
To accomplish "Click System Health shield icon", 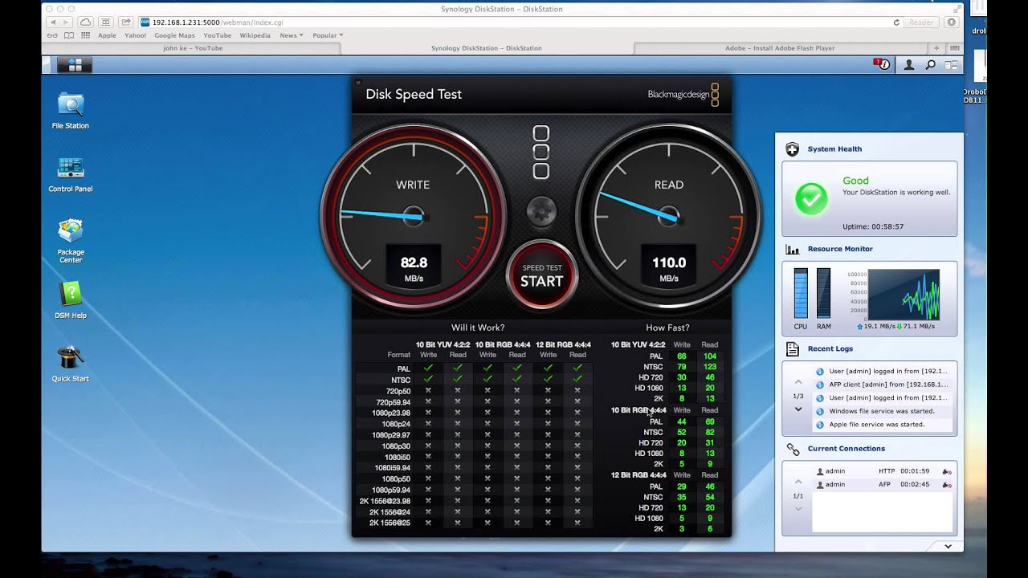I will point(793,149).
